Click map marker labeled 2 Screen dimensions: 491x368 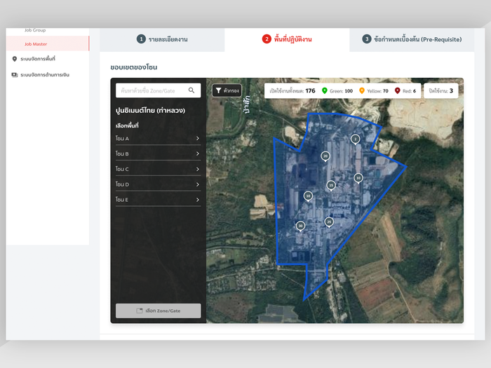(355, 139)
